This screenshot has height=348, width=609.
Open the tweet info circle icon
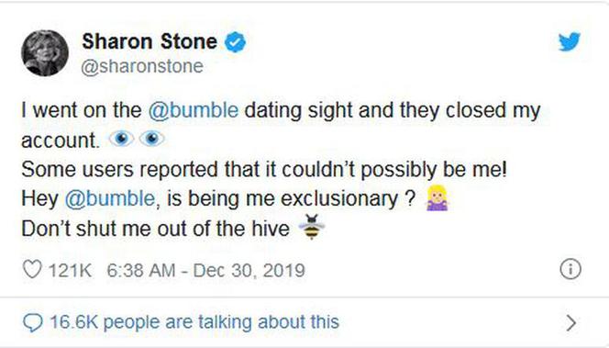(x=570, y=269)
